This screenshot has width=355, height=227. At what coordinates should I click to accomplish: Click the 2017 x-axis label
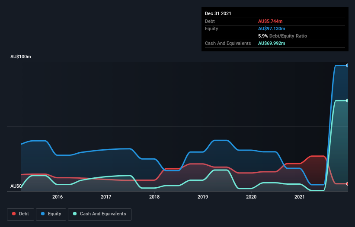106,197
